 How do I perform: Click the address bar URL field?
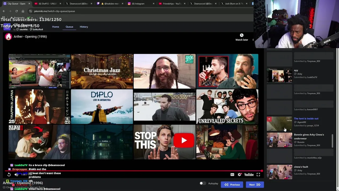pyautogui.click(x=140, y=11)
